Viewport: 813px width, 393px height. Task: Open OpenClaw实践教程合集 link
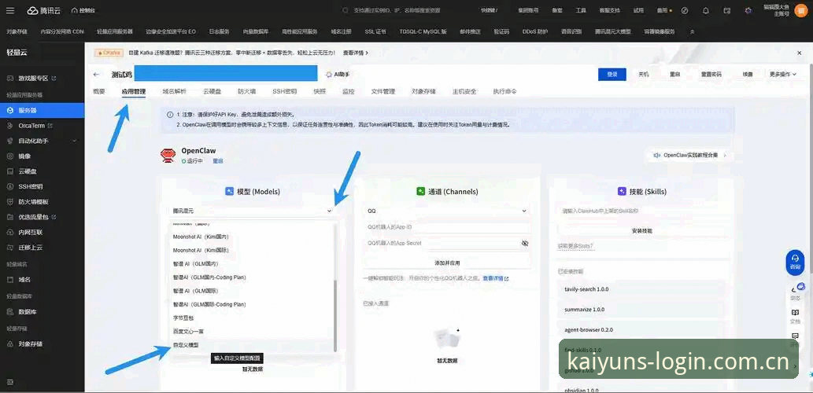pyautogui.click(x=689, y=155)
